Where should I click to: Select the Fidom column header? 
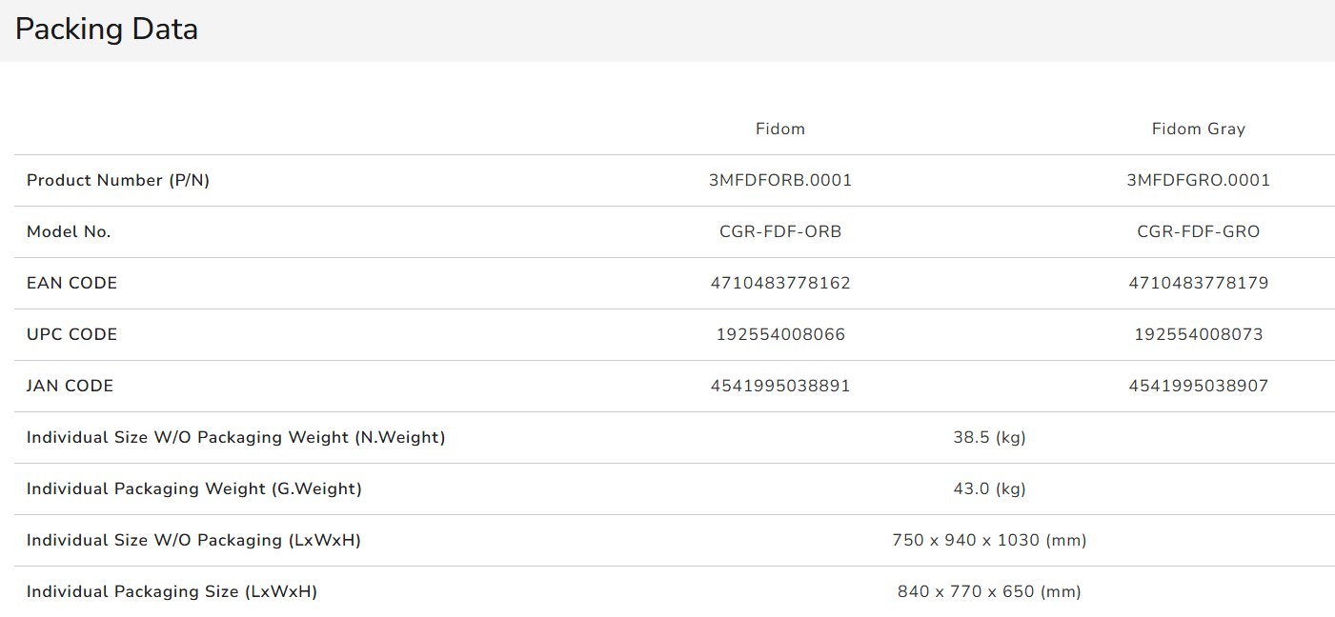[779, 129]
